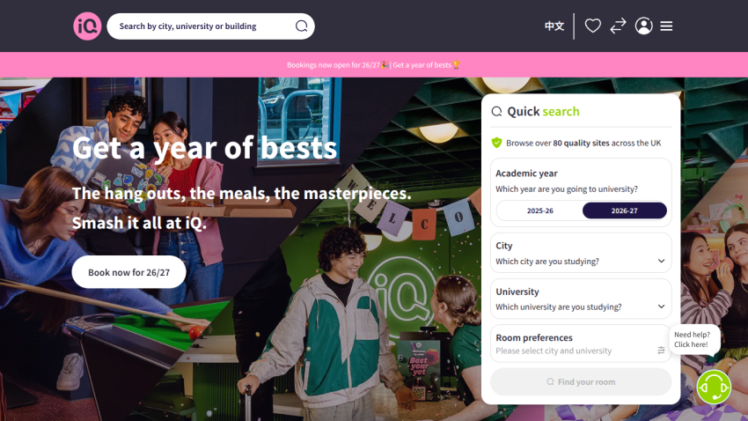Screen dimensions: 748x421
Task: Open the iQ logo home link
Action: [x=87, y=26]
